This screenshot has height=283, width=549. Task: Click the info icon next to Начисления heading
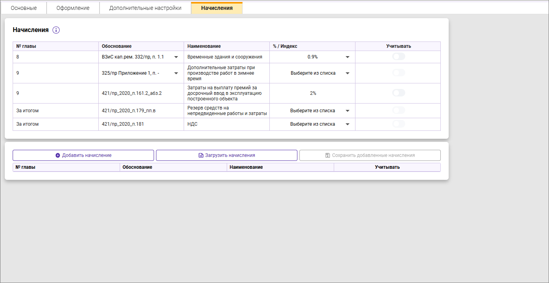click(x=56, y=30)
